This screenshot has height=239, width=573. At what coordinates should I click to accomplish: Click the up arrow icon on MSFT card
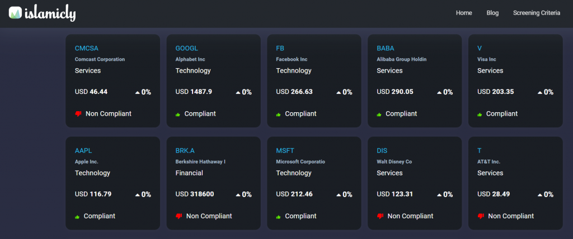(x=339, y=195)
